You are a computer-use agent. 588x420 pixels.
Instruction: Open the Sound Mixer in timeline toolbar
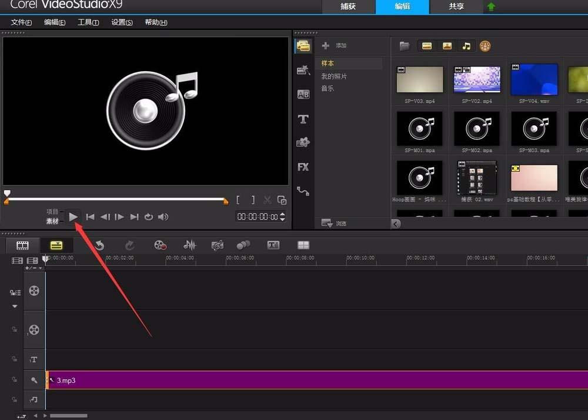[x=189, y=245]
